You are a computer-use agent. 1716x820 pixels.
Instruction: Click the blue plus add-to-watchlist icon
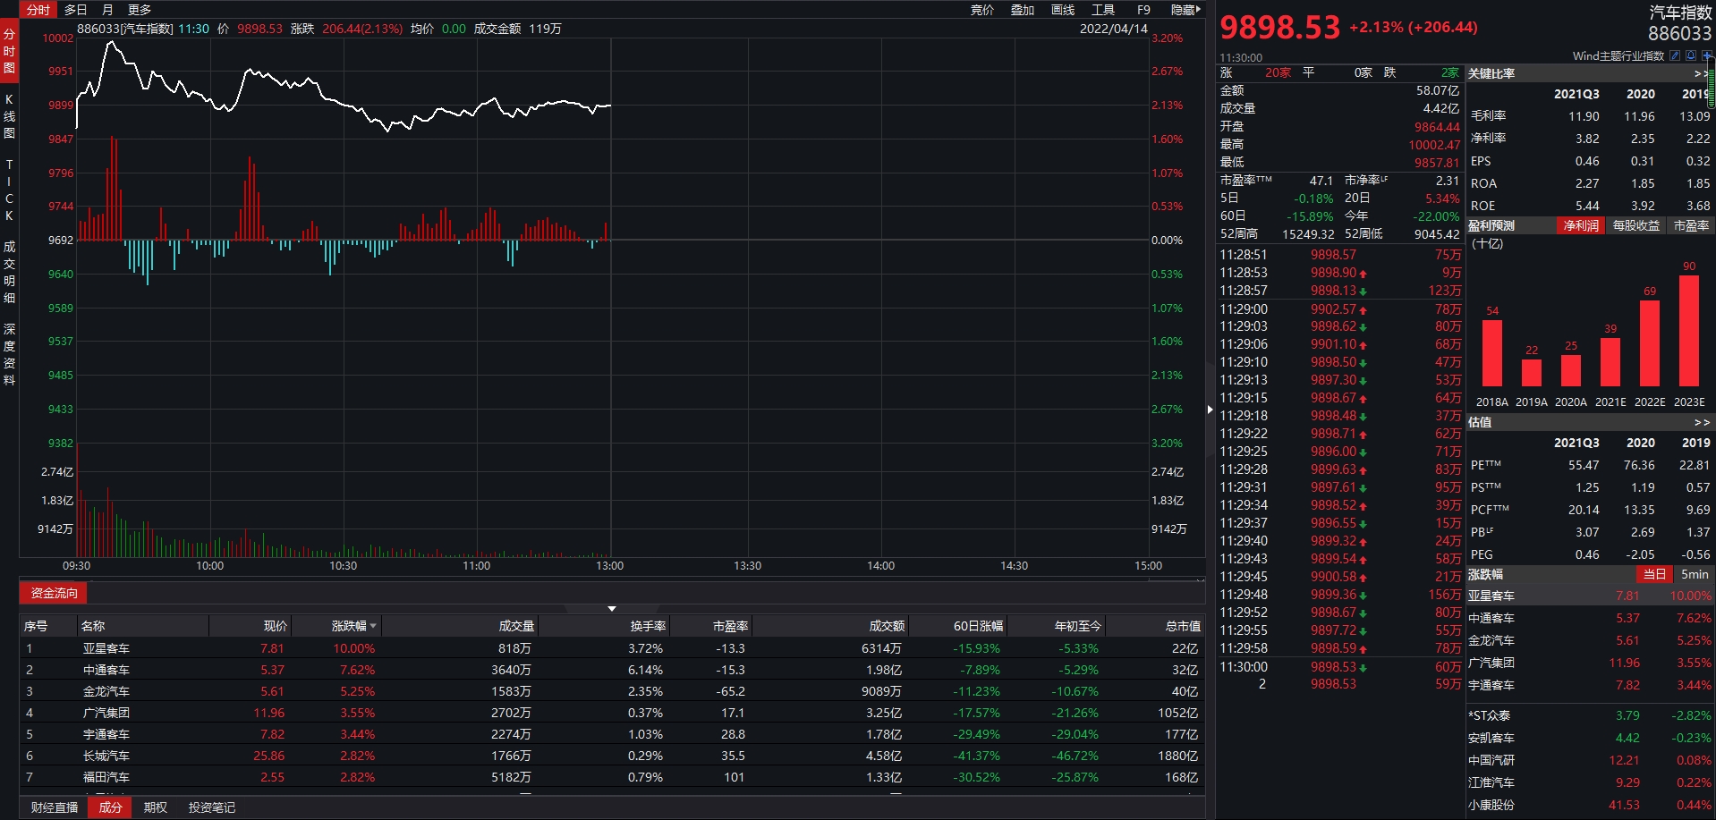(1707, 55)
